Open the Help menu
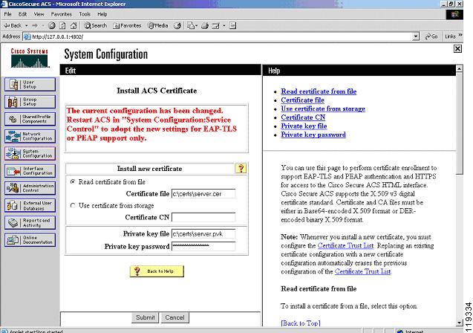The height and width of the screenshot is (333, 473). pos(102,14)
